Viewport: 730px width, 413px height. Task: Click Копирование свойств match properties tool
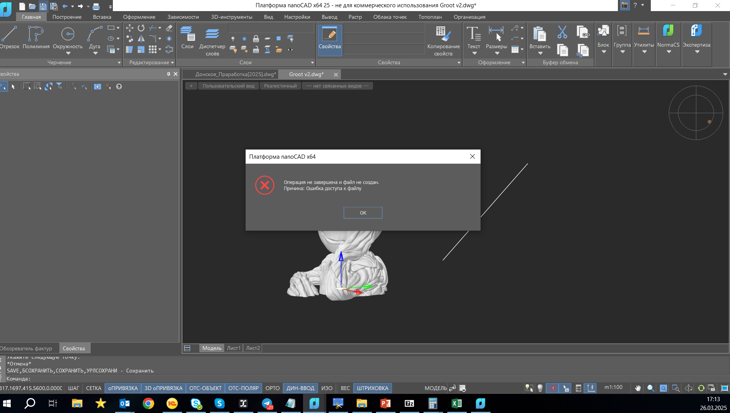point(443,41)
